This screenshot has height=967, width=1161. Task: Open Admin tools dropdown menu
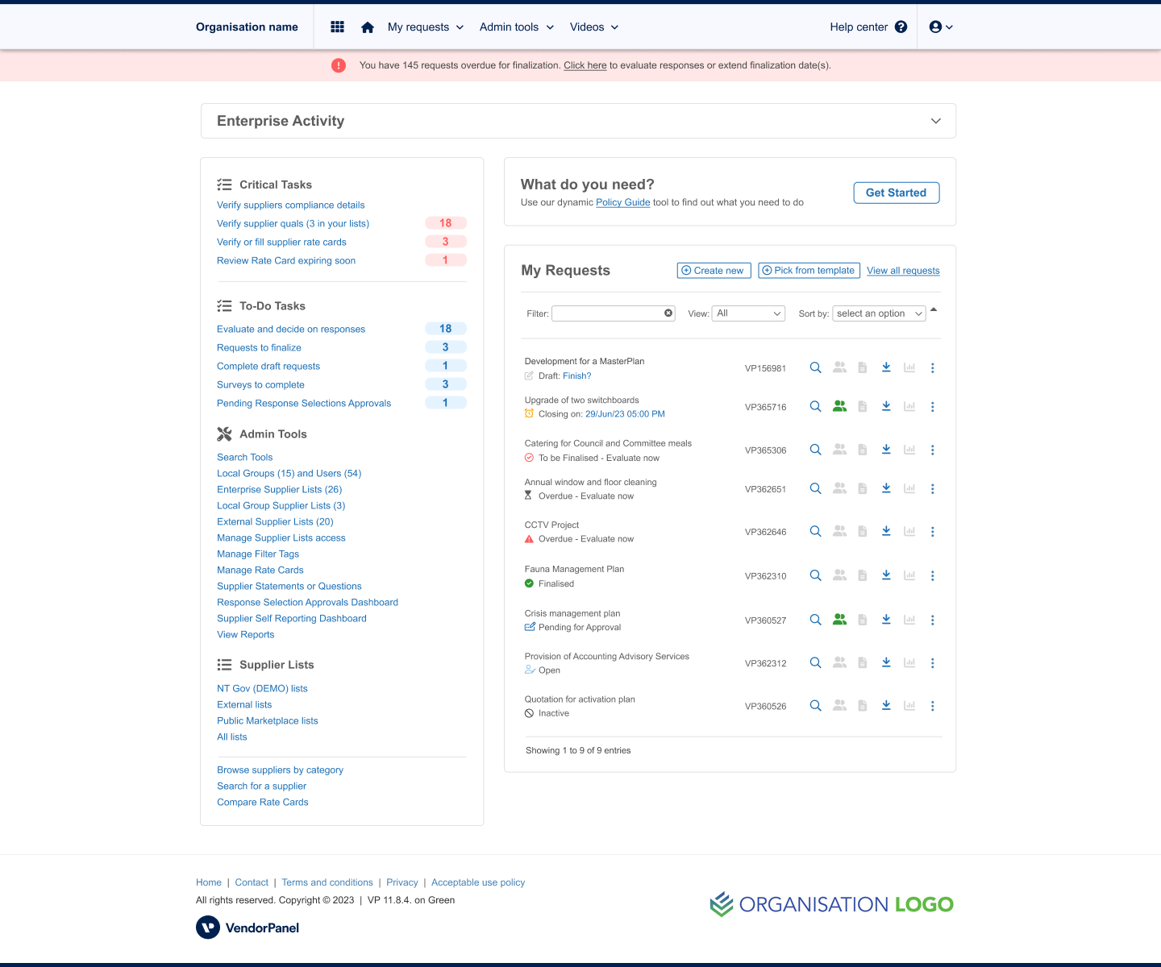(x=517, y=27)
